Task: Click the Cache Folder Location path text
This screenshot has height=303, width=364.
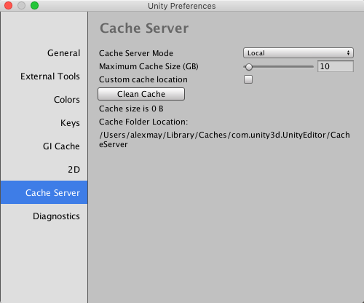Action: pos(224,140)
